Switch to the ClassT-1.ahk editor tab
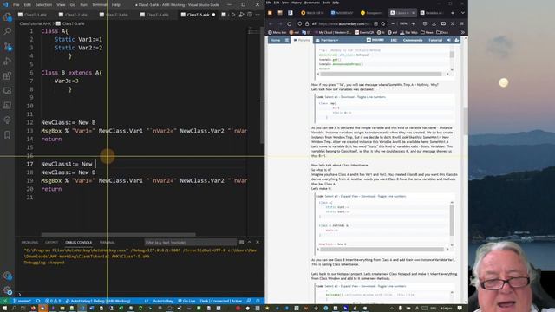The height and width of the screenshot is (312, 555). tap(33, 15)
